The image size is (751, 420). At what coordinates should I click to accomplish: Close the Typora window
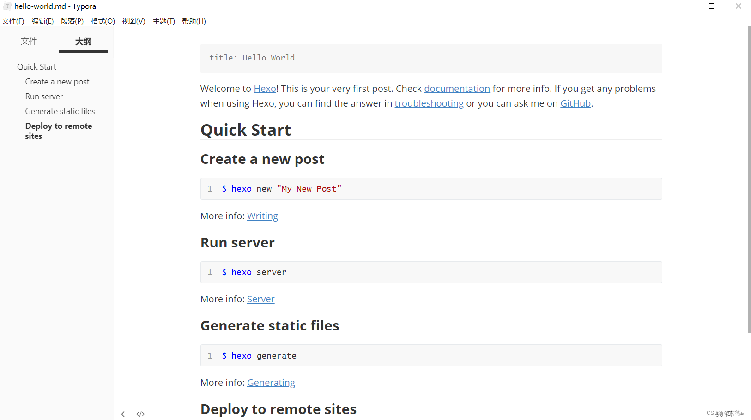738,6
